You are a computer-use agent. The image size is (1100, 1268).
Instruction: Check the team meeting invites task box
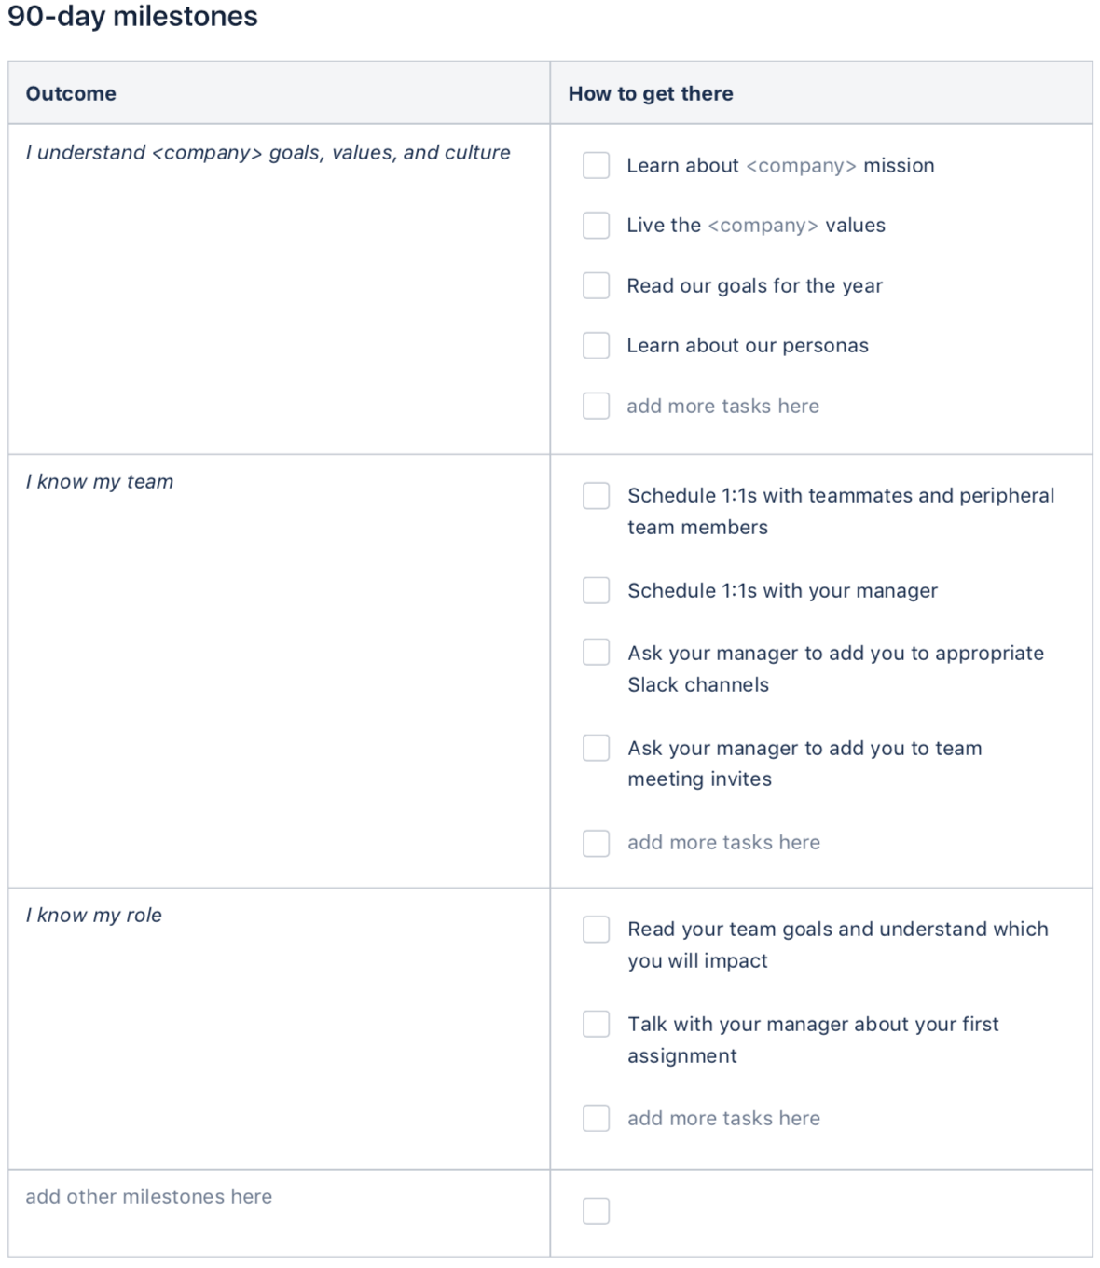[x=596, y=748]
